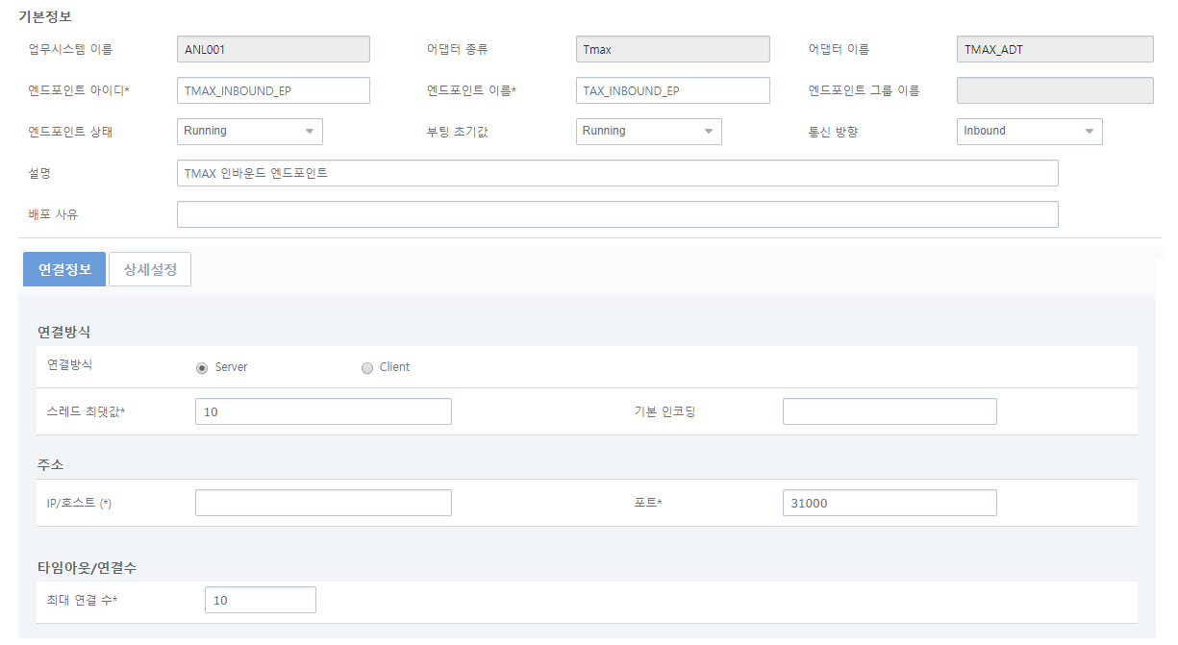Click the 엔드포인트 그룹 이름 field

pos(1055,90)
